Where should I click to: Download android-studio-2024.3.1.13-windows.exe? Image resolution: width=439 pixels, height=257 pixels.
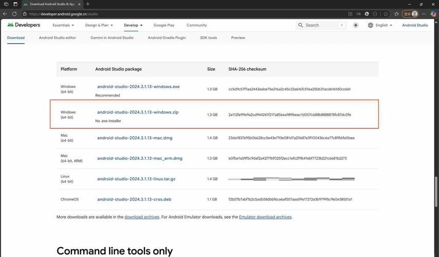(138, 87)
